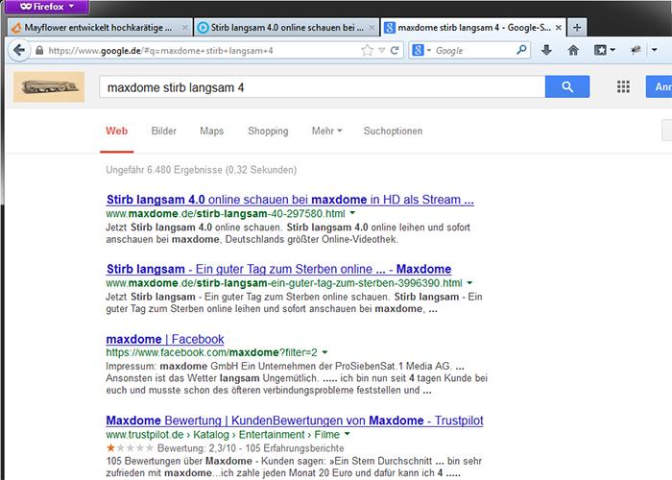Screen dimensions: 672x480
Task: Open the Maxdome Bewertung Trustpilot result
Action: tap(295, 420)
